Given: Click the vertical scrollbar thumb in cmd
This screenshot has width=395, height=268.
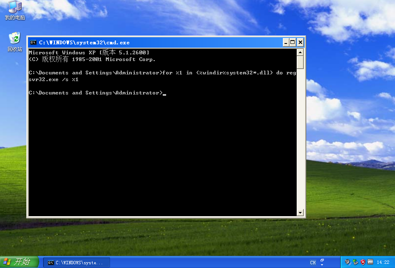Looking at the screenshot, I should tap(300, 62).
